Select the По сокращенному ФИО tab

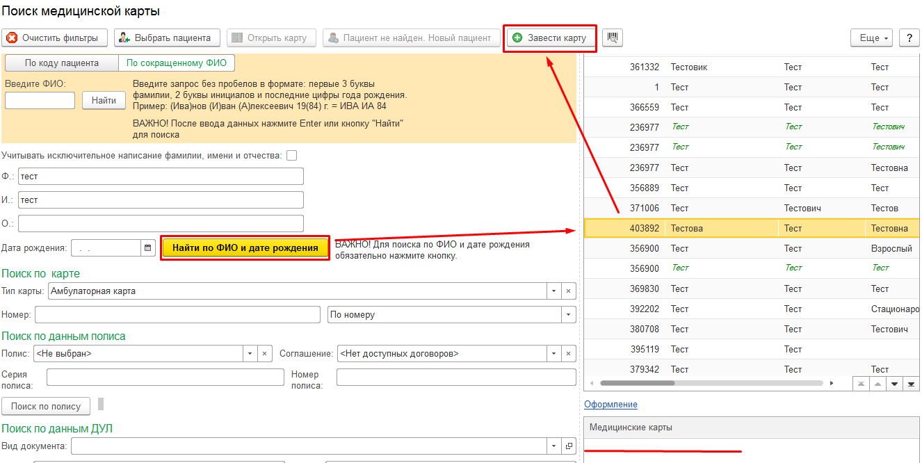click(177, 63)
